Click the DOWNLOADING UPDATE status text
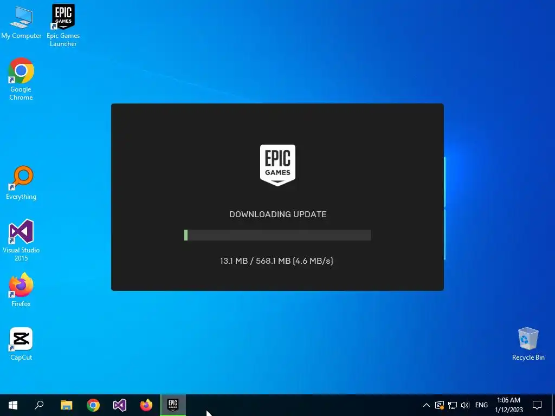Screen dimensions: 555x416 (x=277, y=214)
